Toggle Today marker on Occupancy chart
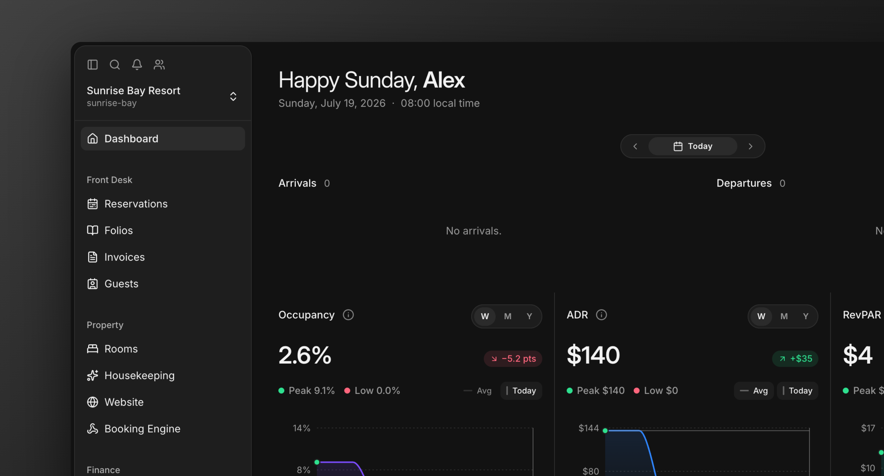The width and height of the screenshot is (884, 476). click(521, 390)
